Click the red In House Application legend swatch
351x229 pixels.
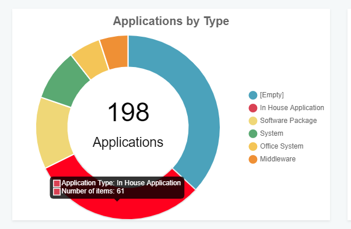[x=253, y=108]
